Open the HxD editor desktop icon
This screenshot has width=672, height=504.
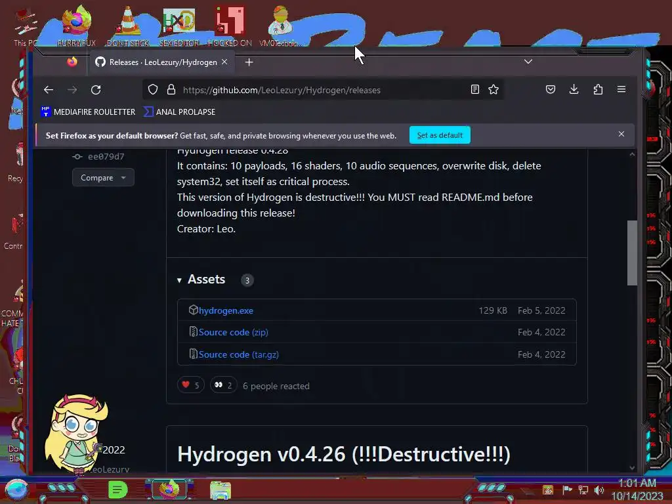(179, 25)
